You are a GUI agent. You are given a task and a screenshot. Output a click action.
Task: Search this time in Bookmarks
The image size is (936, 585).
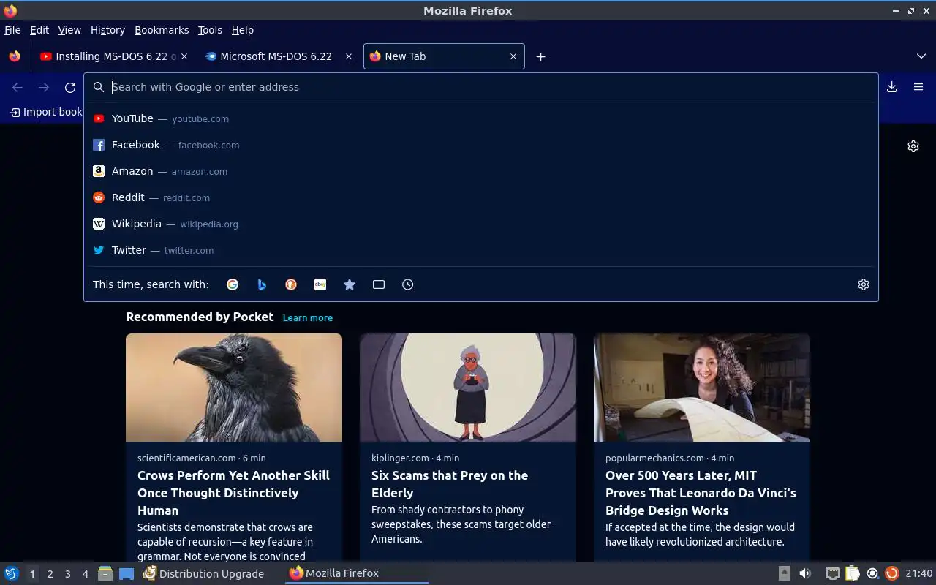[350, 284]
